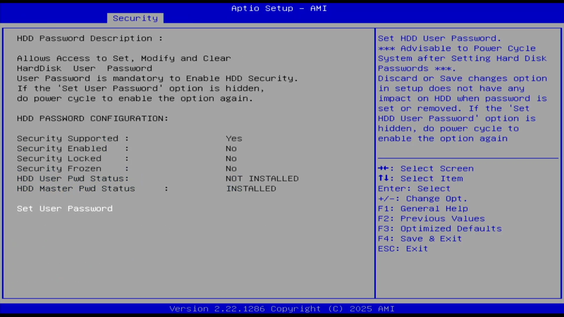Image resolution: width=564 pixels, height=317 pixels.
Task: Click the Enter: Select help line
Action: pyautogui.click(x=414, y=188)
